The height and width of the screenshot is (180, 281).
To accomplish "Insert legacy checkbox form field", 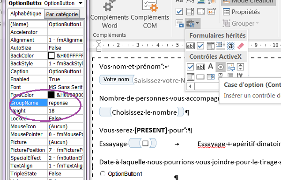I will (x=200, y=46).
